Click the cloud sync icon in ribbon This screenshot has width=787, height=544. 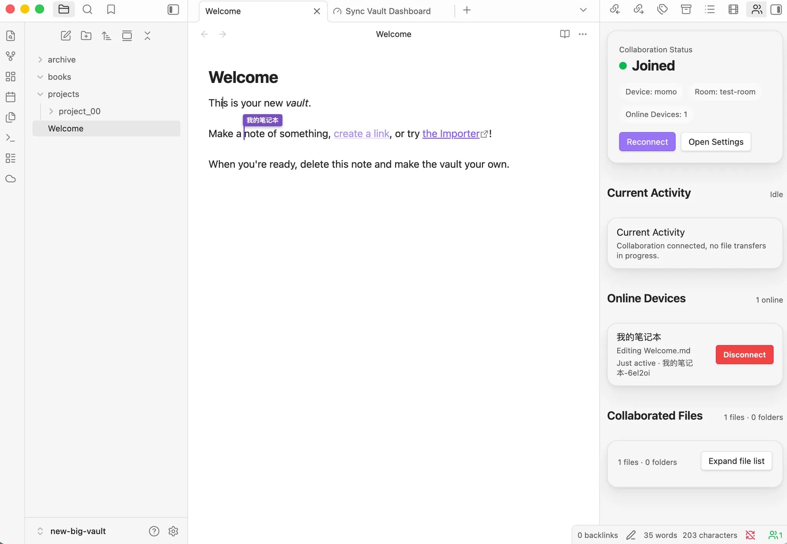(x=11, y=179)
